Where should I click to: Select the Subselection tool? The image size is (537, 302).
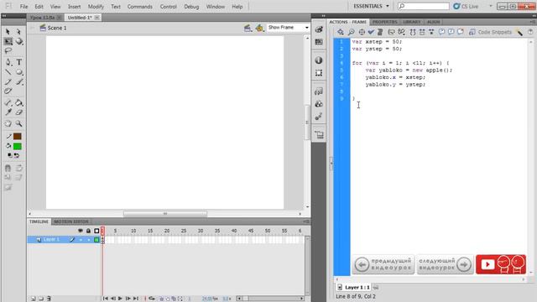point(18,32)
